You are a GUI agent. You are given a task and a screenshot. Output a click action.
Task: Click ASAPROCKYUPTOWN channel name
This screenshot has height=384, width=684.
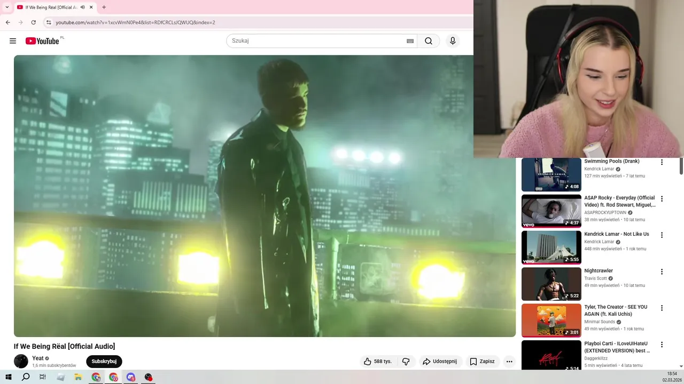[605, 212]
